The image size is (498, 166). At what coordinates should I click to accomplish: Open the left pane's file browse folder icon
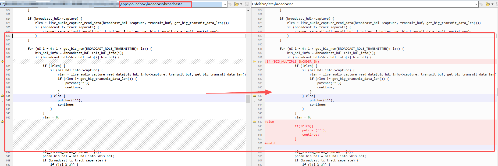point(237,4)
